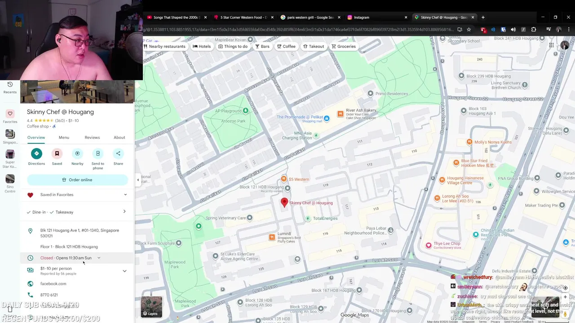
Task: Click the browser address bar URL
Action: pos(297,30)
